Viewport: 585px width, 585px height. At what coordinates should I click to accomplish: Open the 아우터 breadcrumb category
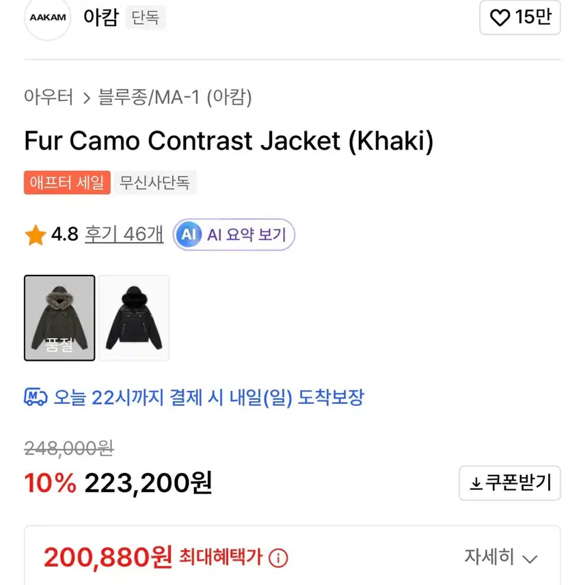(x=49, y=98)
